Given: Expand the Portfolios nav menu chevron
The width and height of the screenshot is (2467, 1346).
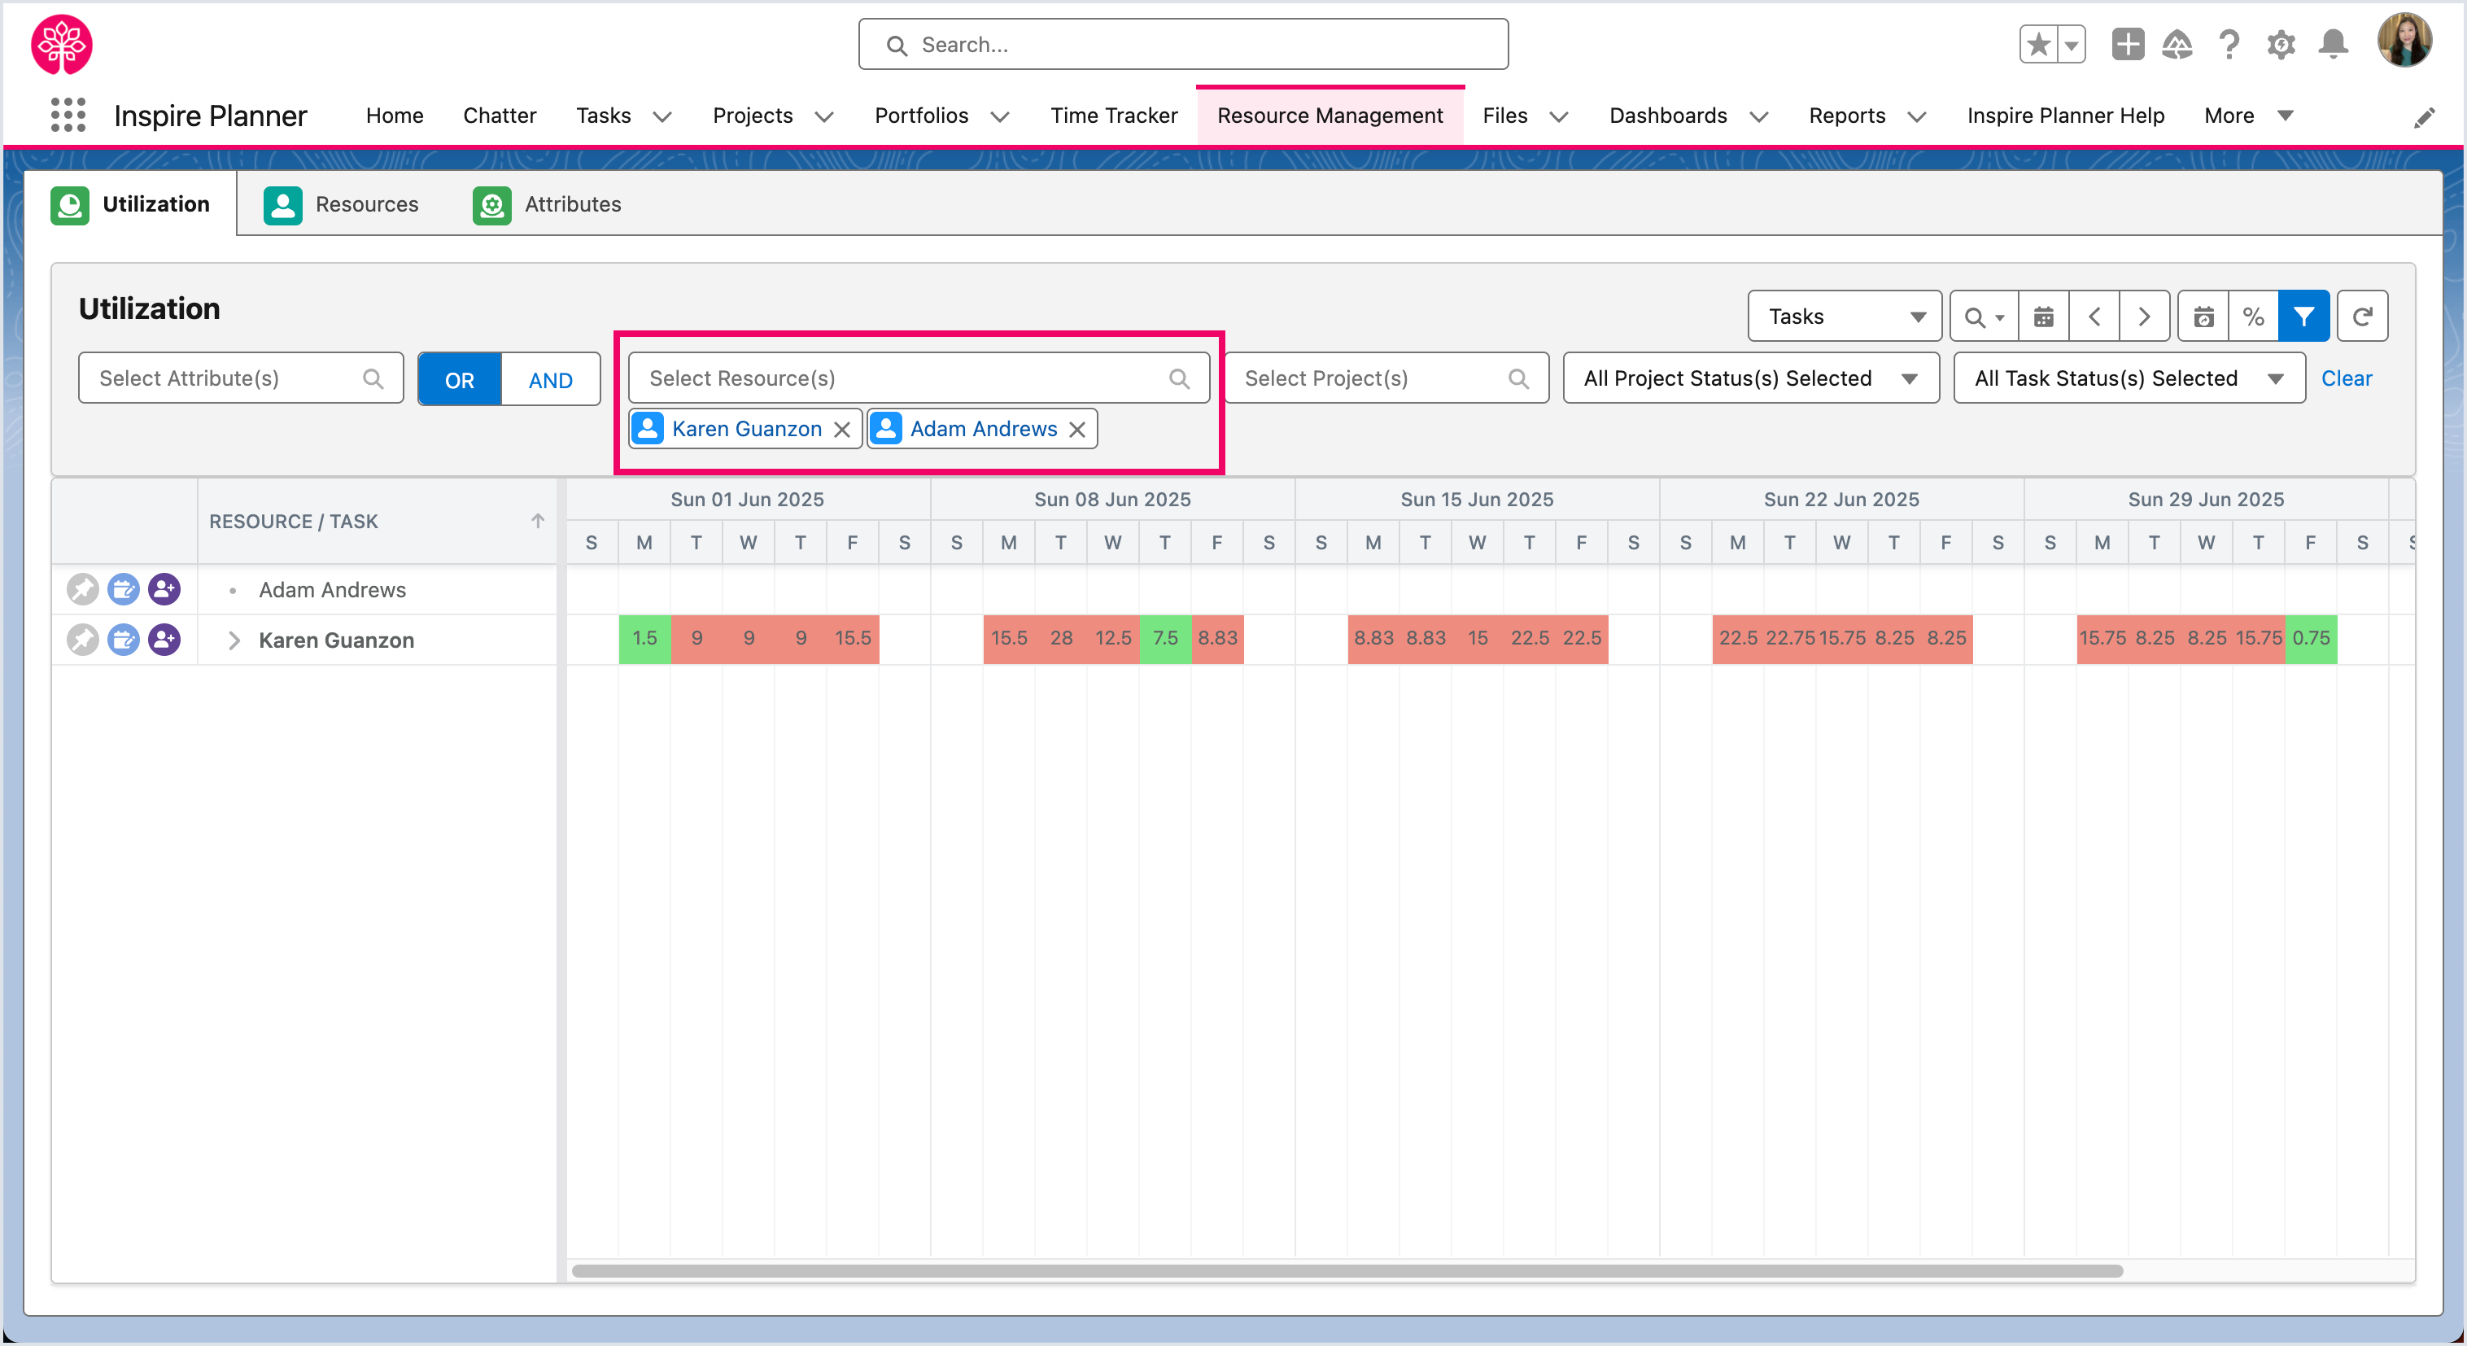Looking at the screenshot, I should coord(1000,116).
